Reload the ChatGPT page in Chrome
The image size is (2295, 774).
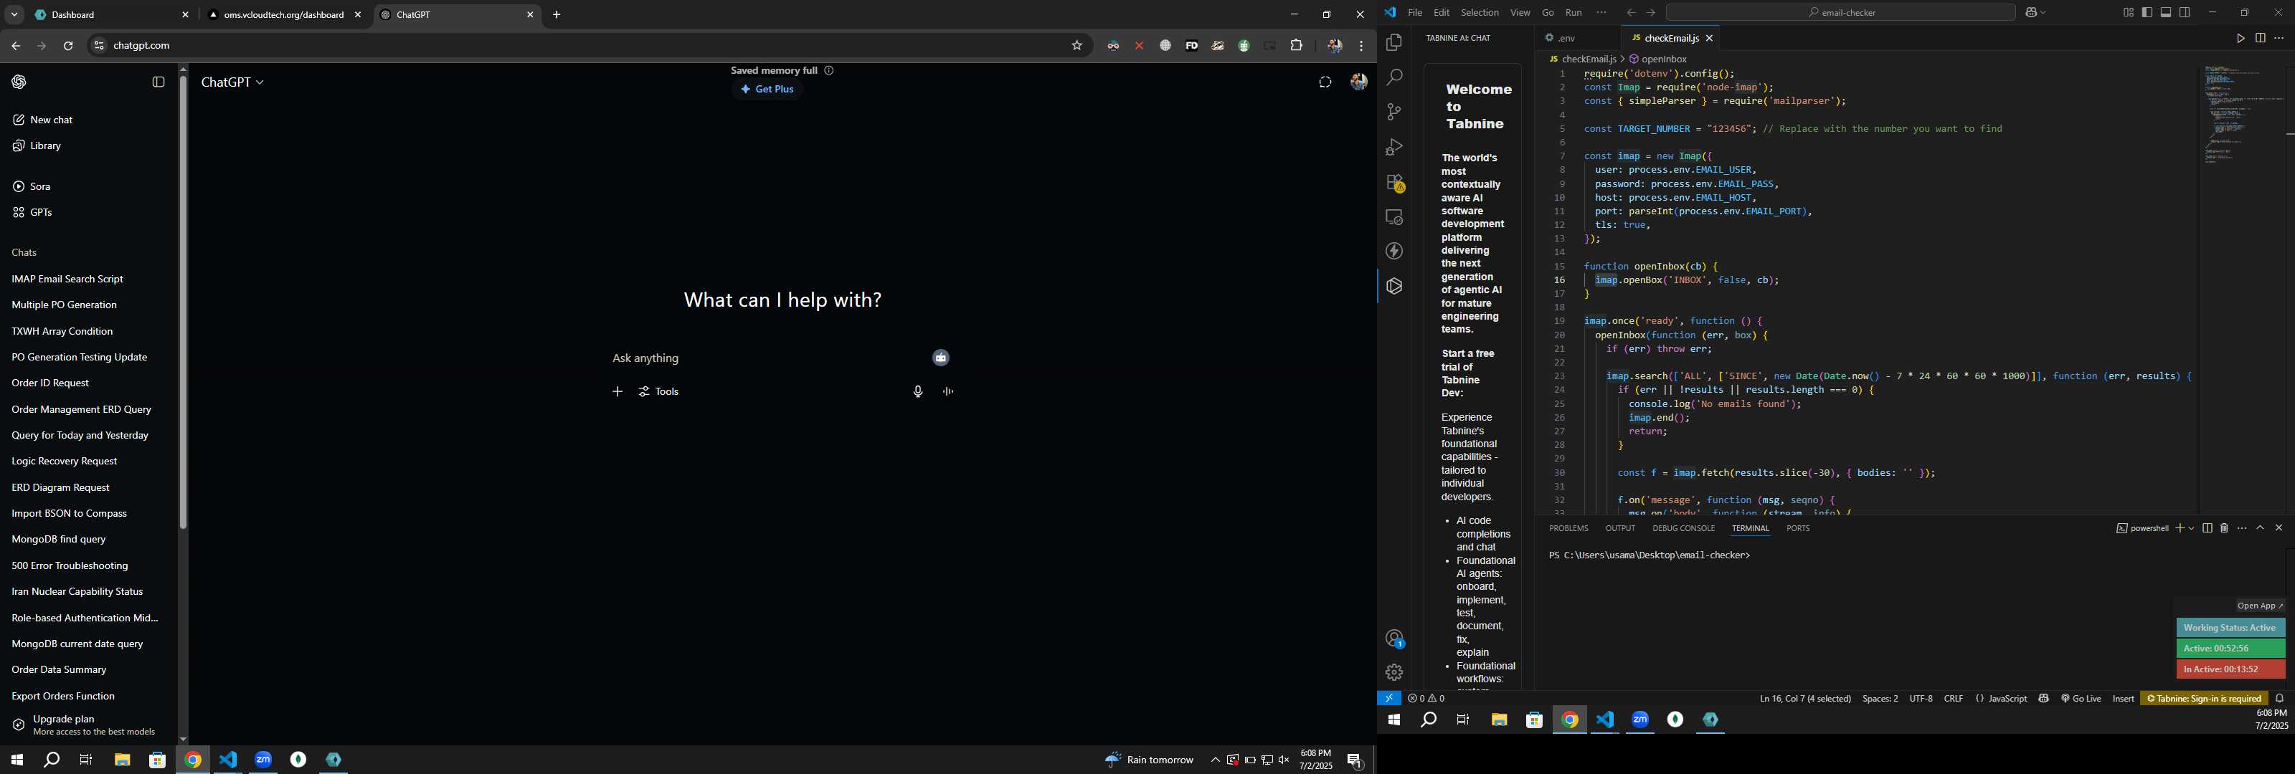(x=69, y=45)
